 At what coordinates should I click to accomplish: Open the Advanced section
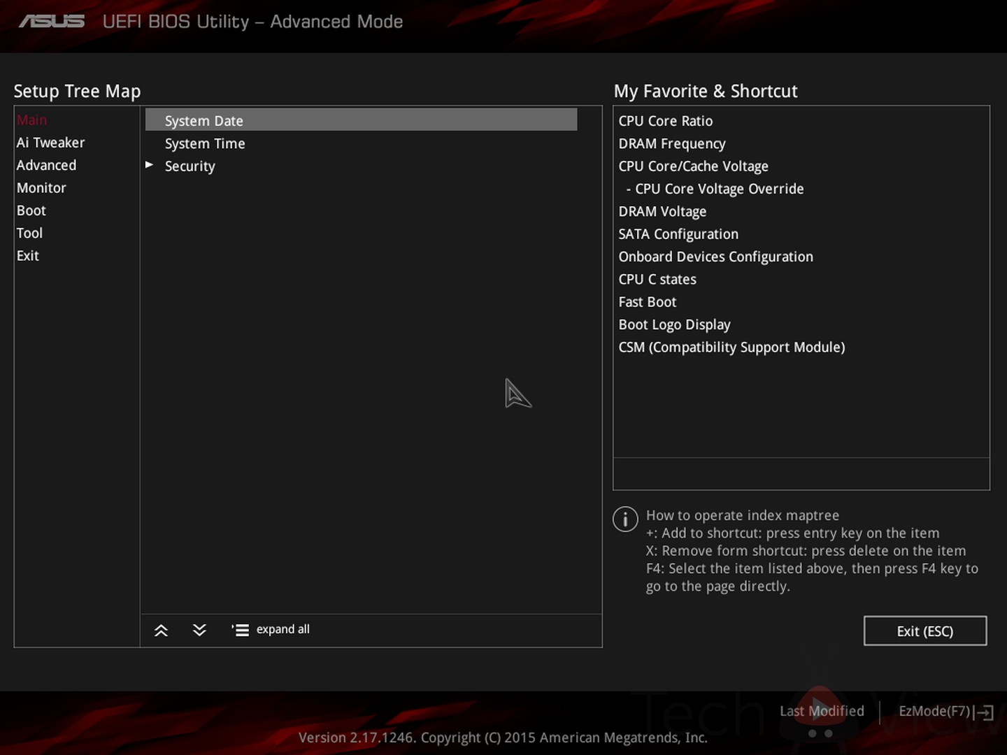[x=46, y=166]
